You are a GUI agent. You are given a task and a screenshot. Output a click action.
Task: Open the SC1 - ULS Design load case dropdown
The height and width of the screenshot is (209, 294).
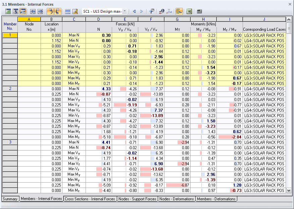(x=124, y=11)
